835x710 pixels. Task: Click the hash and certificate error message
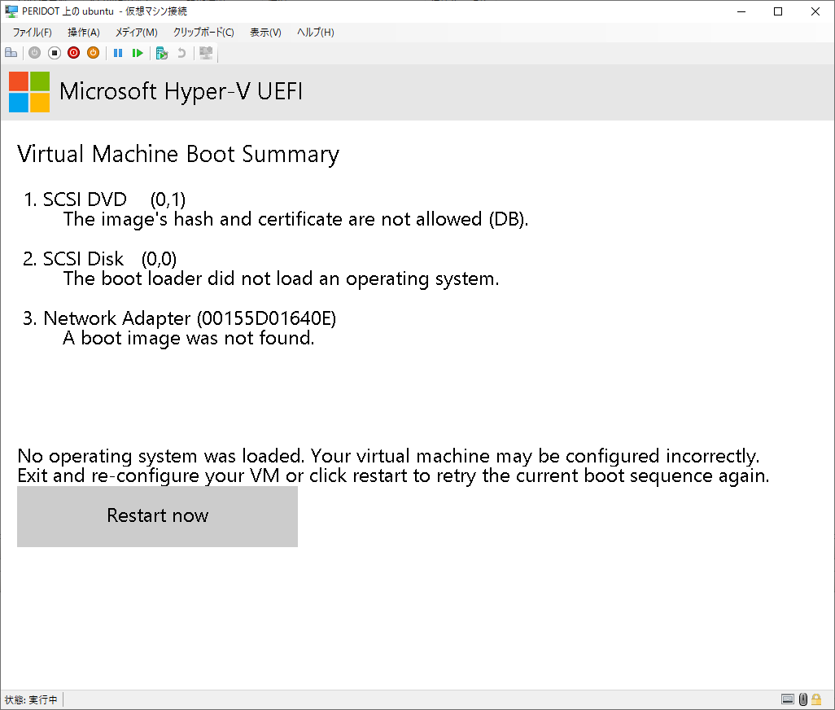(295, 220)
